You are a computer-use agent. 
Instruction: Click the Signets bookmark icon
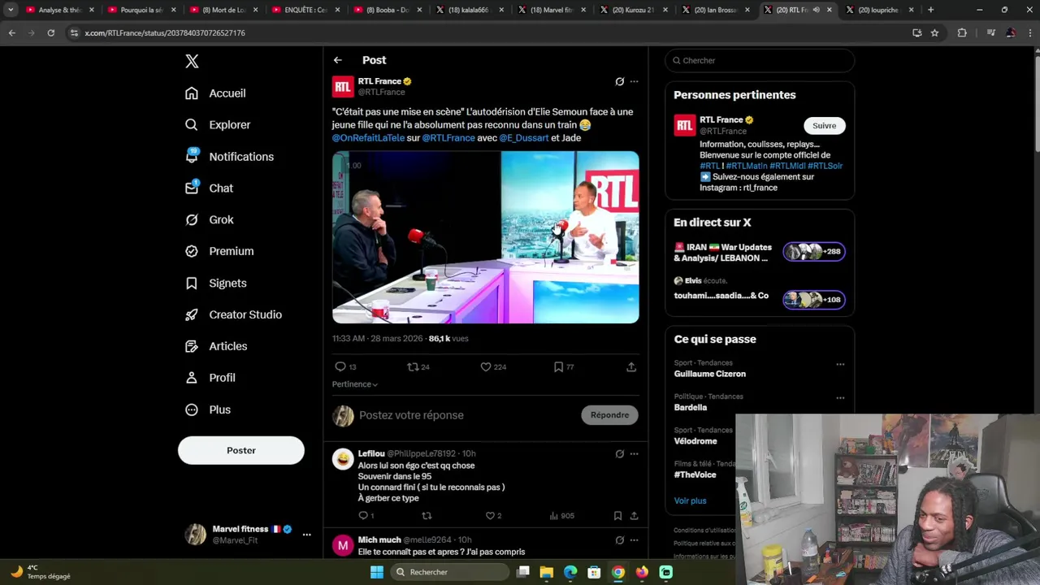pyautogui.click(x=192, y=284)
